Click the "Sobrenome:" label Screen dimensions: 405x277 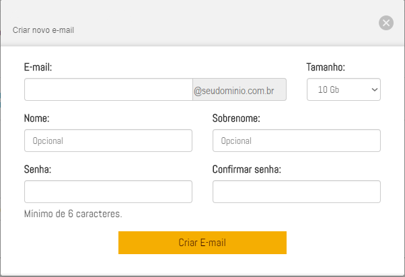pos(236,118)
